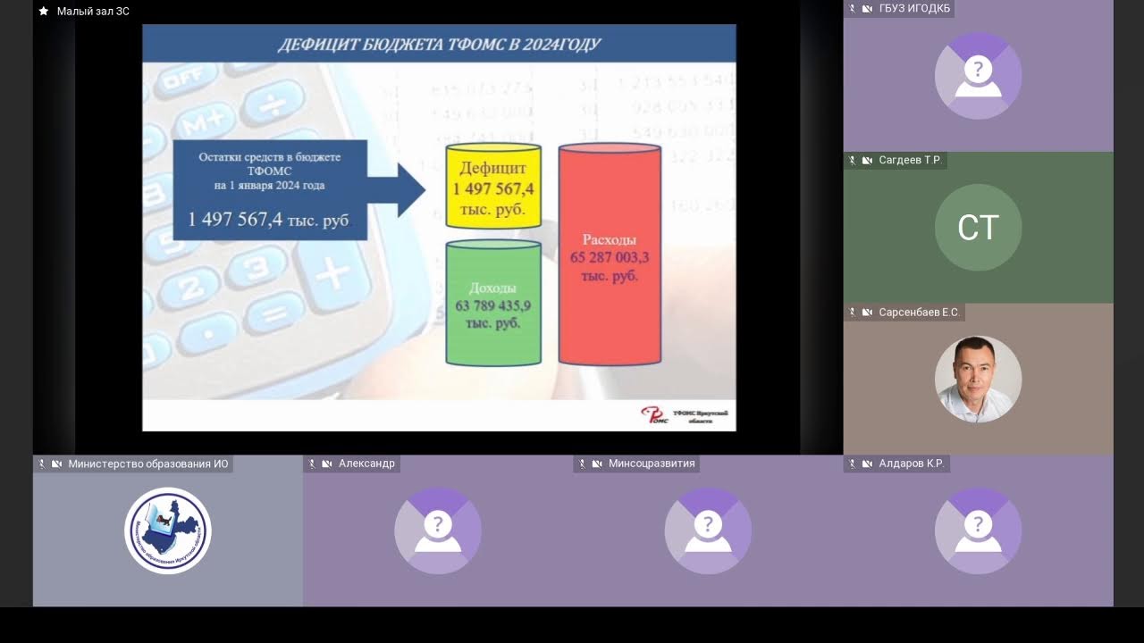Click camera-off icon of Александр
Viewport: 1144px width, 643px height.
tap(327, 464)
